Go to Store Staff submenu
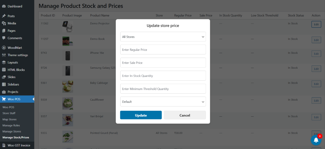The width and height of the screenshot is (325, 149). click(9, 113)
